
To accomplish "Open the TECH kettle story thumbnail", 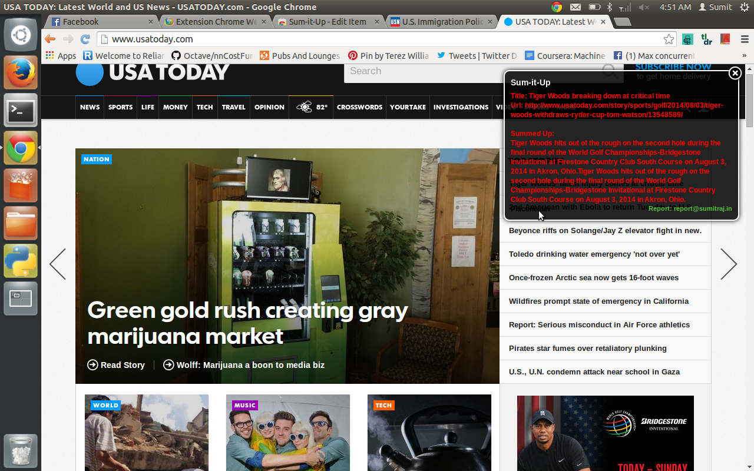I will [429, 433].
